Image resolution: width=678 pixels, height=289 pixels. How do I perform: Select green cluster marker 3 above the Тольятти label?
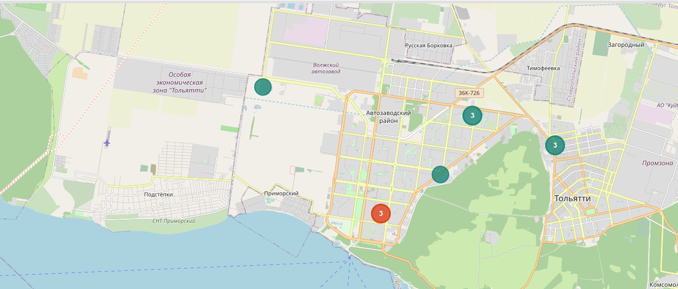click(x=555, y=145)
